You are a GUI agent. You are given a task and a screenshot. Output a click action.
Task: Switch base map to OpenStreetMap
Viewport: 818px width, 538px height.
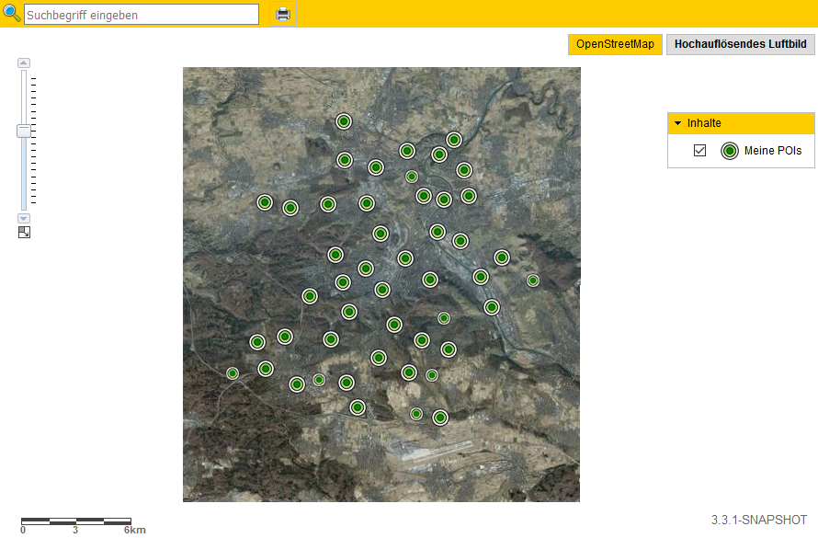click(615, 44)
